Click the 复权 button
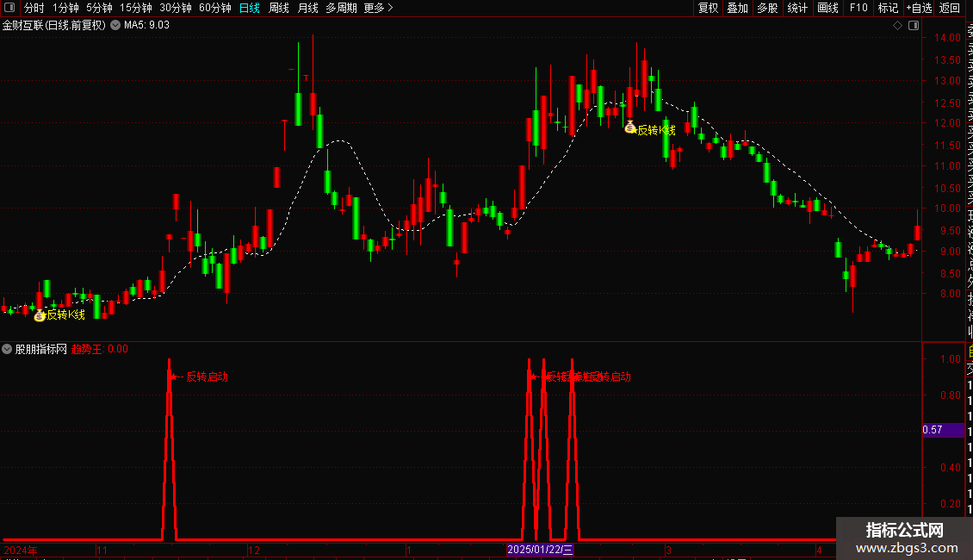 click(x=708, y=8)
